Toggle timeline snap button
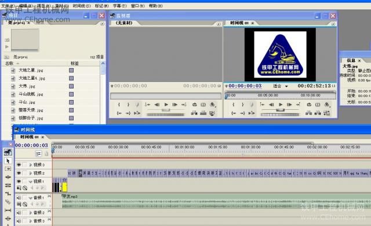This screenshot has width=371, height=226. (38, 154)
